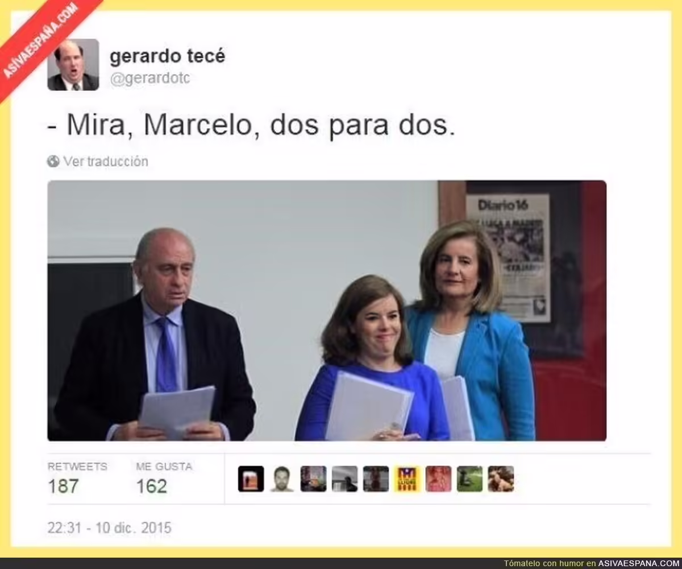Click the red ASIVAESPAÑA.COM corner ribbon
This screenshot has width=682, height=569.
tap(43, 43)
